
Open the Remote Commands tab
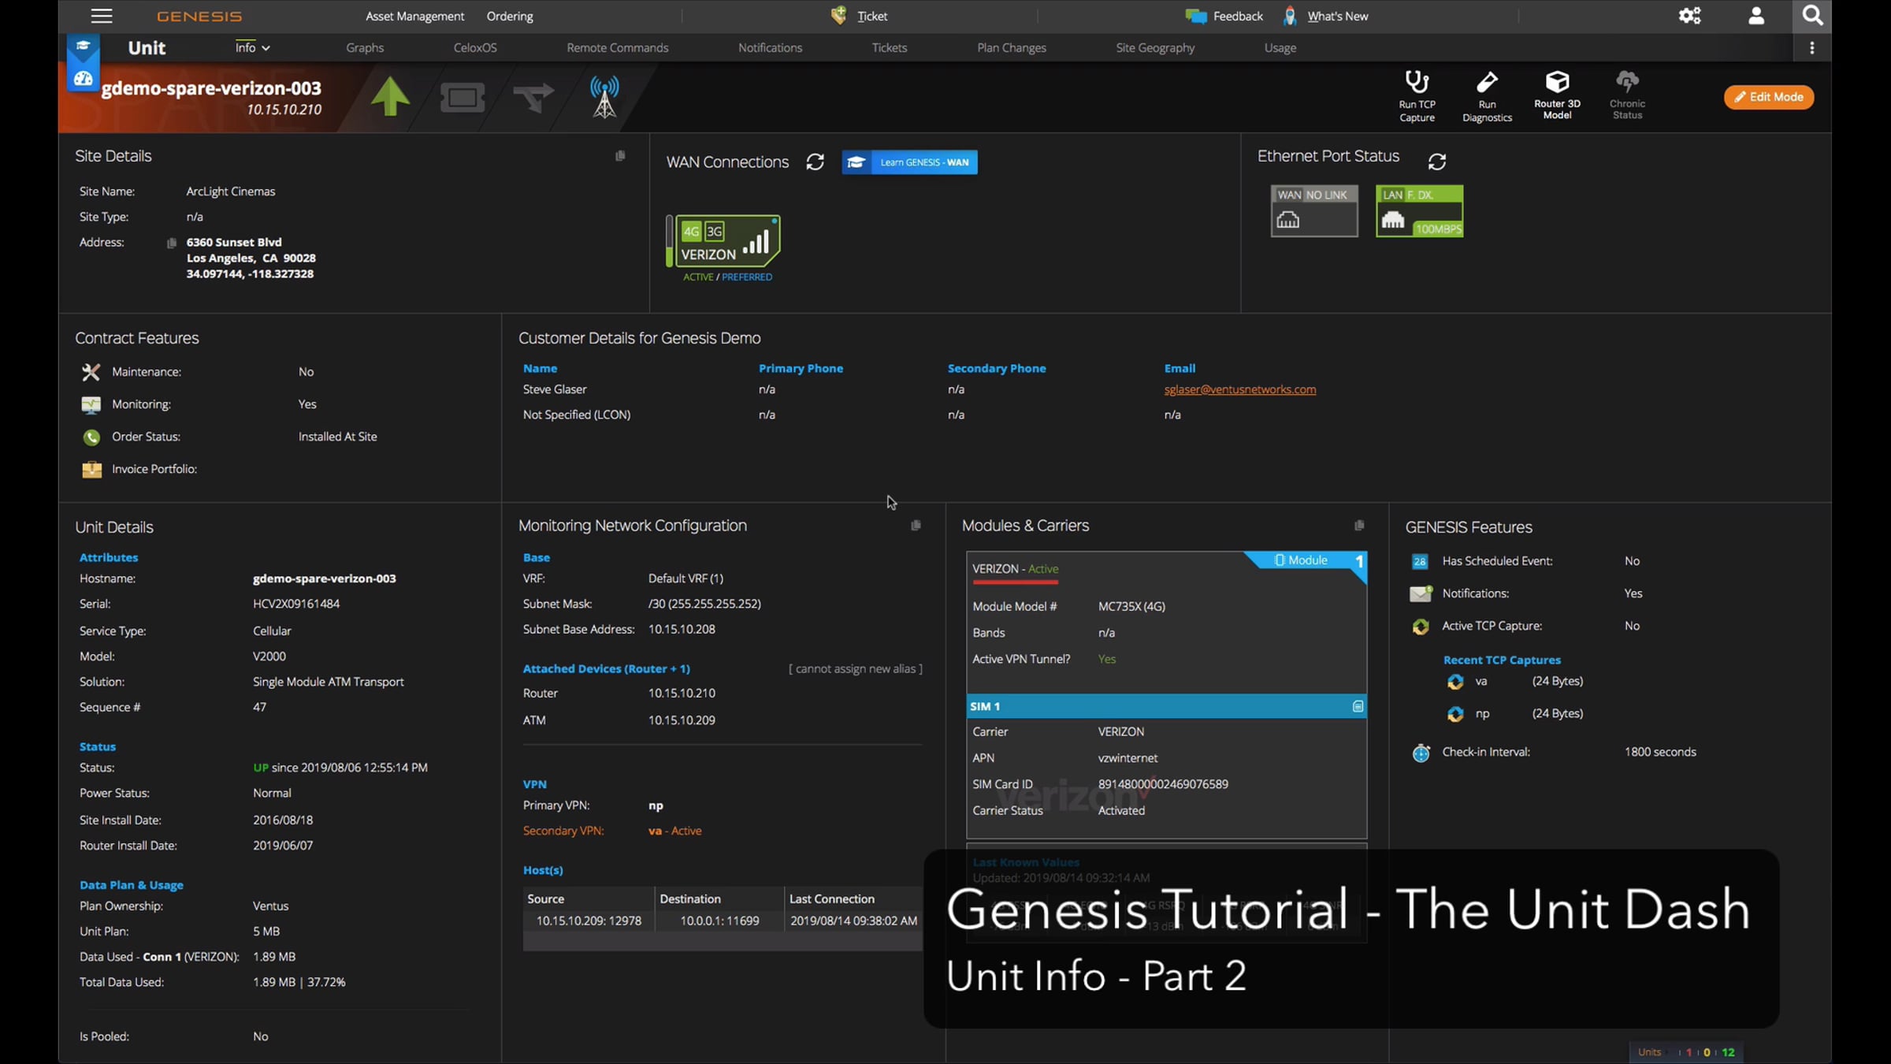point(617,48)
